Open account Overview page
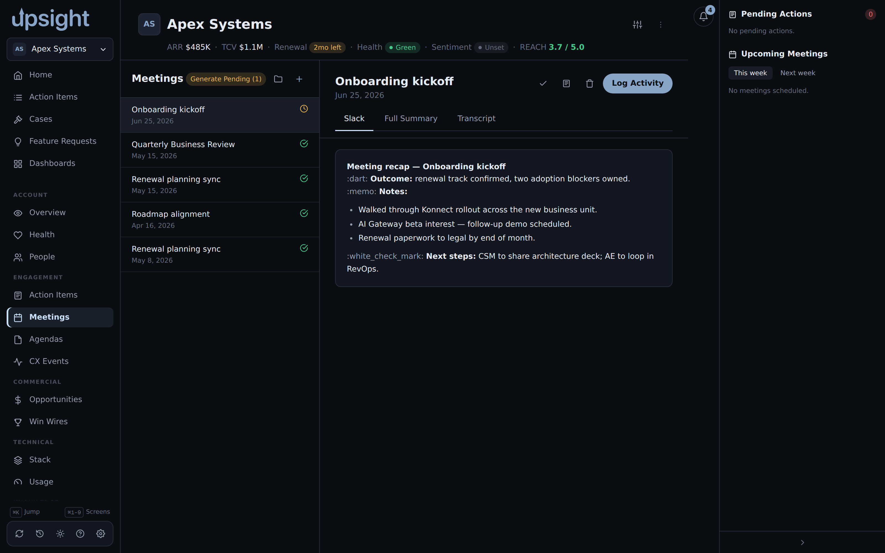The height and width of the screenshot is (553, 885). 60,213
